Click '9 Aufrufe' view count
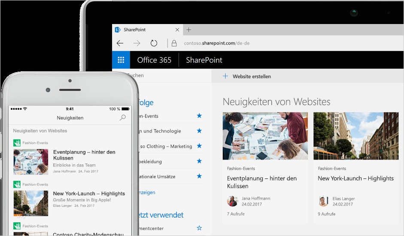404x236 pixels. pyautogui.click(x=327, y=214)
